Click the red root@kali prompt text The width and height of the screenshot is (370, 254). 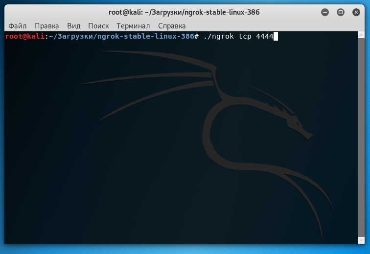pos(24,36)
